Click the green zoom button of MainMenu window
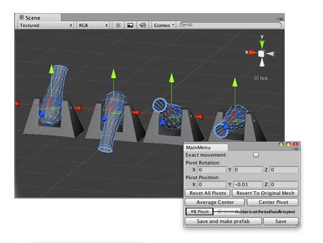The image size is (323, 243). (281, 144)
